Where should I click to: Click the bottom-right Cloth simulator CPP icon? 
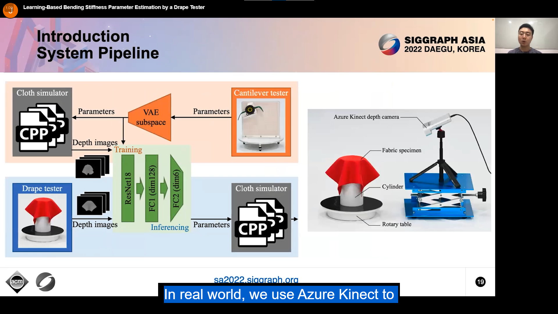[x=261, y=223]
